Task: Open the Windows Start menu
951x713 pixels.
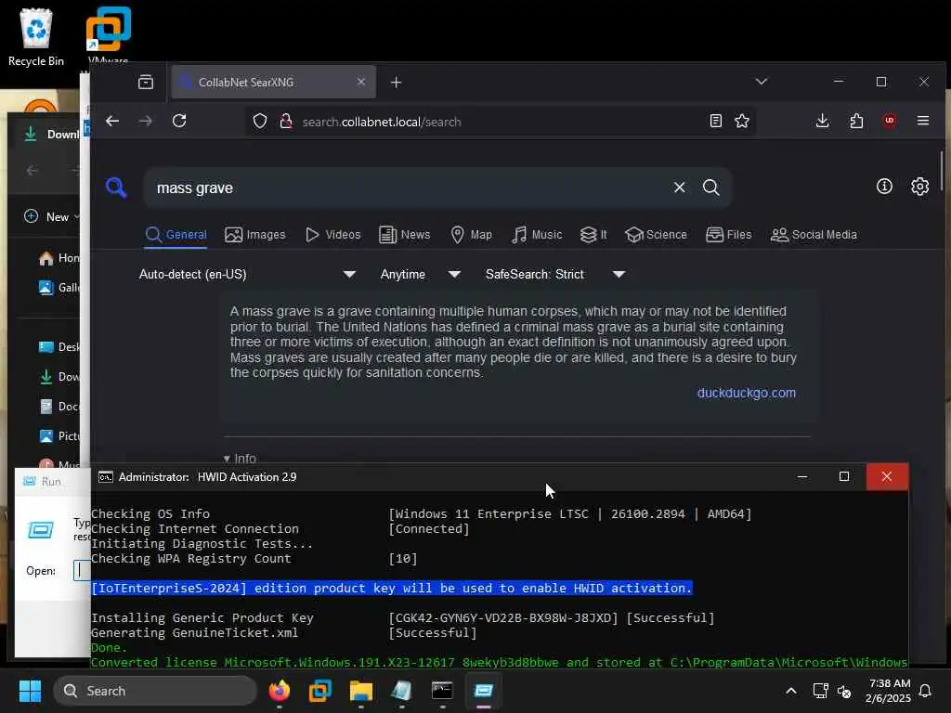Action: pos(30,691)
